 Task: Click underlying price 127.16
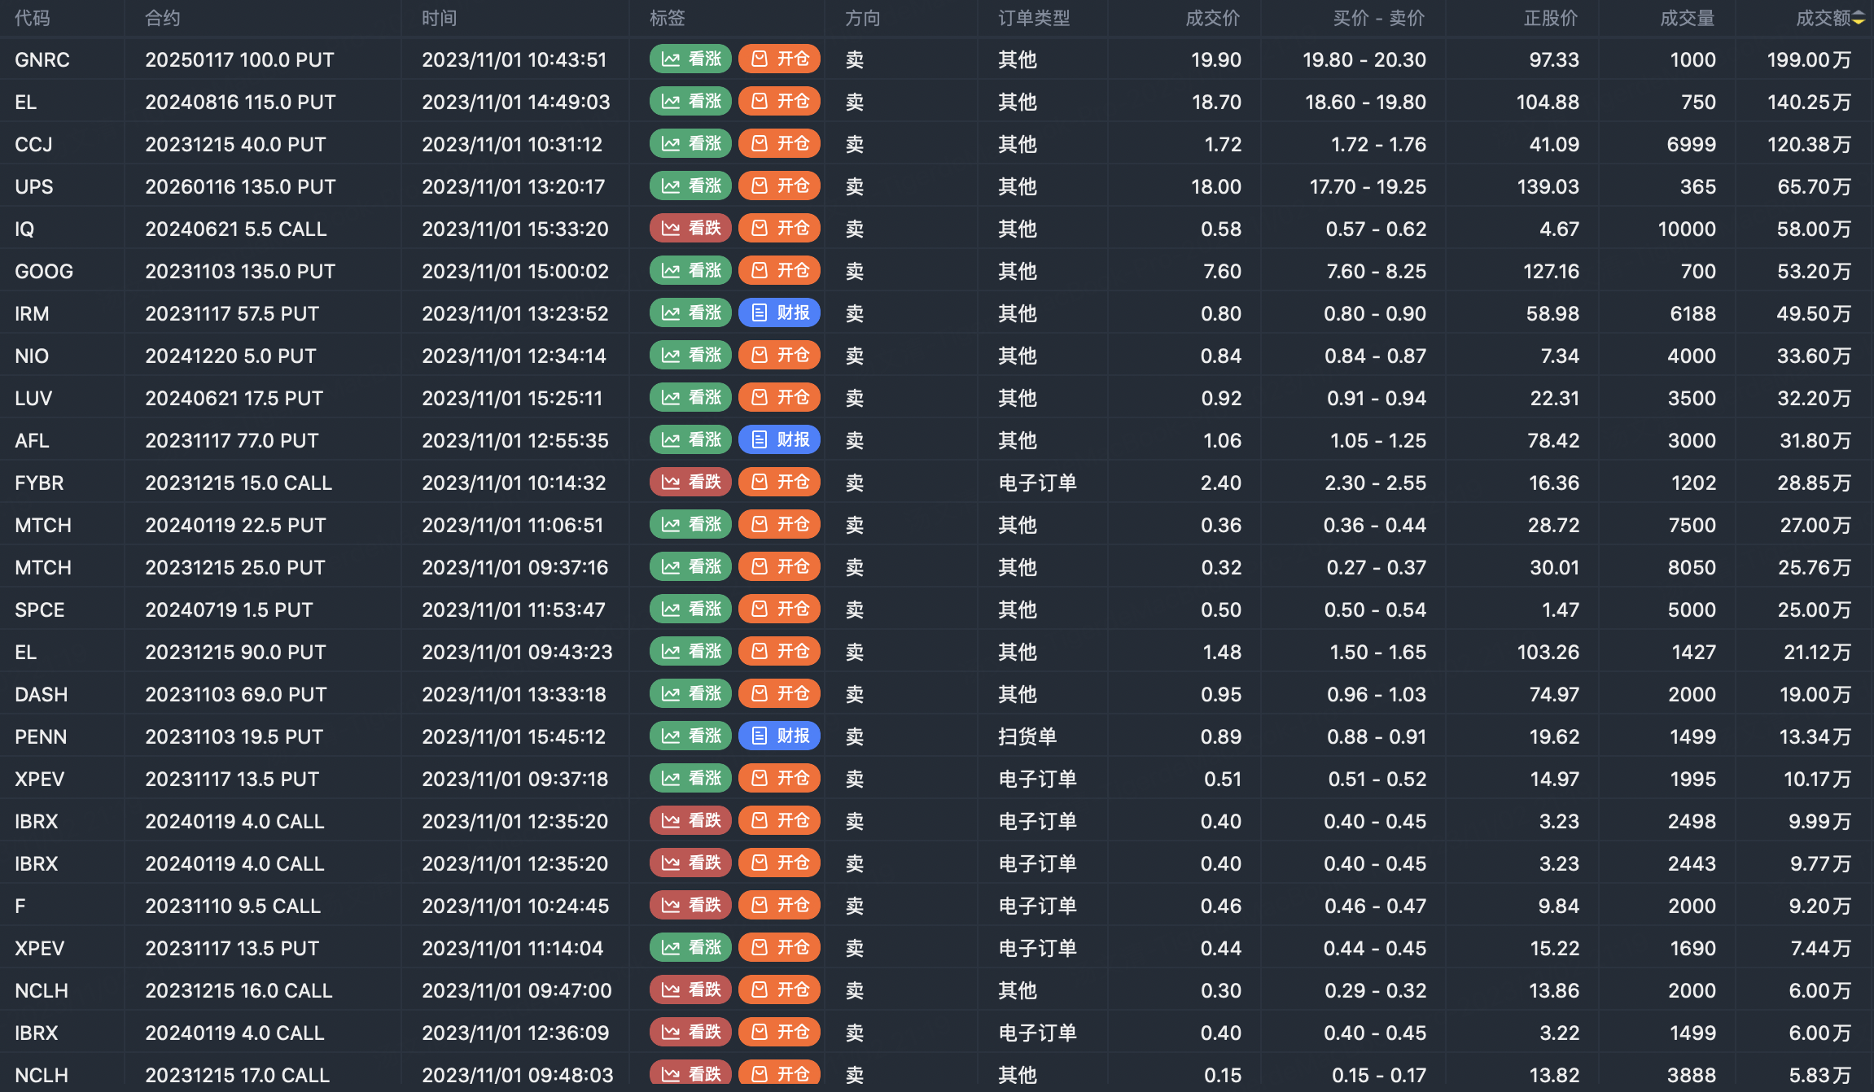pyautogui.click(x=1551, y=271)
